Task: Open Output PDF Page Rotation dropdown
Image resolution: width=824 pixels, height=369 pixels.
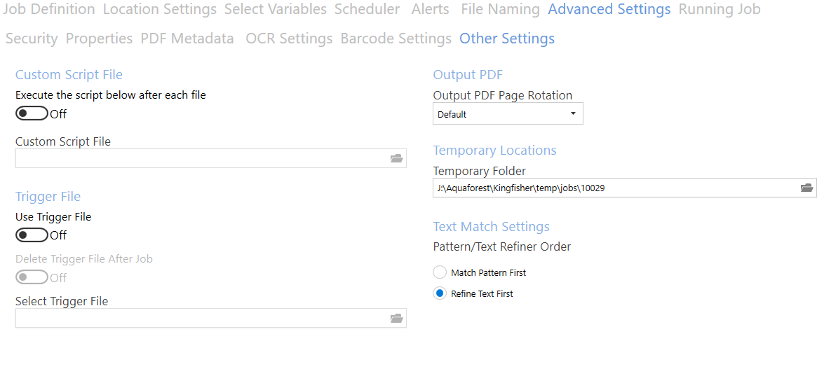Action: pyautogui.click(x=508, y=114)
